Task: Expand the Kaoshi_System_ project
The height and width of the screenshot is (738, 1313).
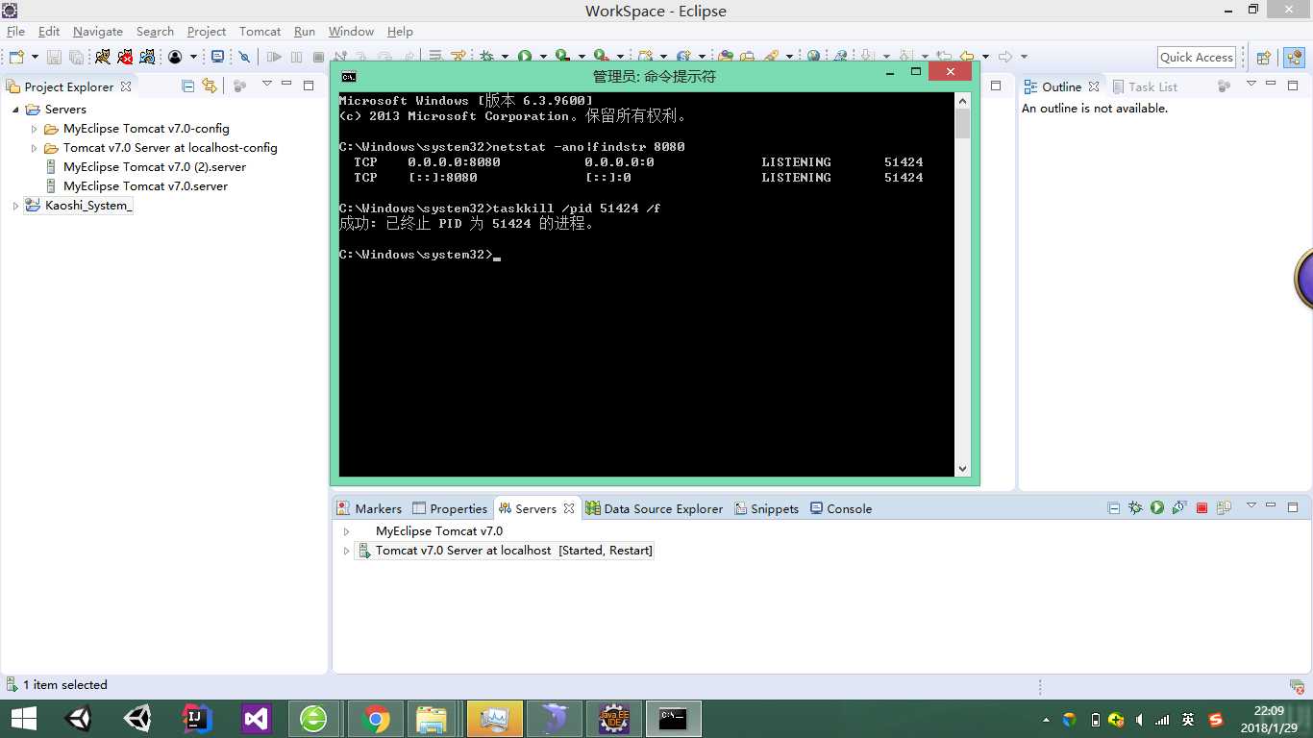Action: point(15,206)
